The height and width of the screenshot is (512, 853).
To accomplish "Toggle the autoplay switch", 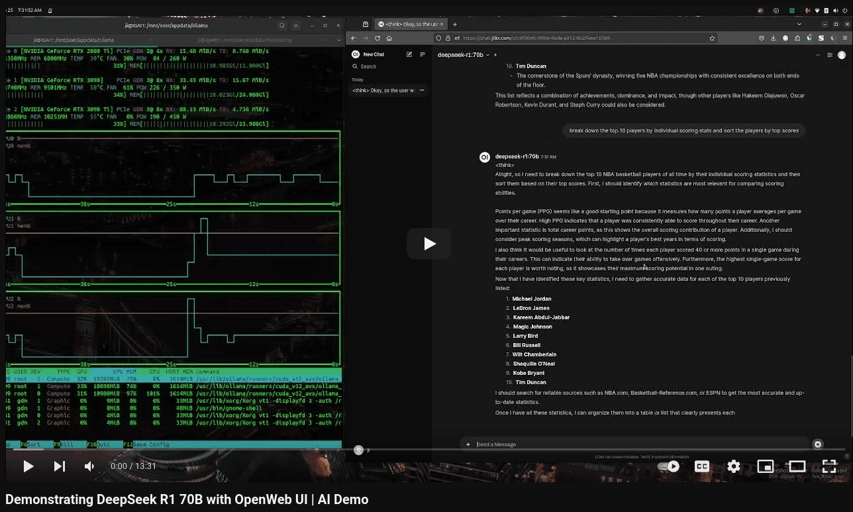I will click(x=670, y=466).
